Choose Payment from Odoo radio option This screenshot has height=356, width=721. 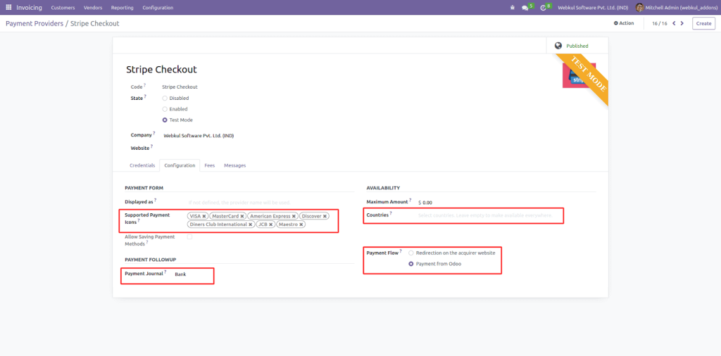point(411,264)
